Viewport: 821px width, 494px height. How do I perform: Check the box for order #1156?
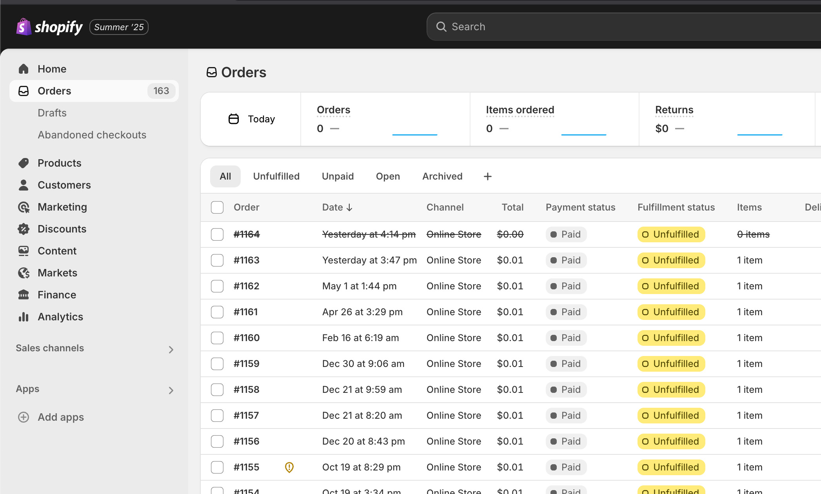[217, 441]
